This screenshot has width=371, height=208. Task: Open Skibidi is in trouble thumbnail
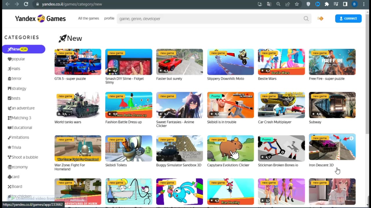click(x=230, y=105)
